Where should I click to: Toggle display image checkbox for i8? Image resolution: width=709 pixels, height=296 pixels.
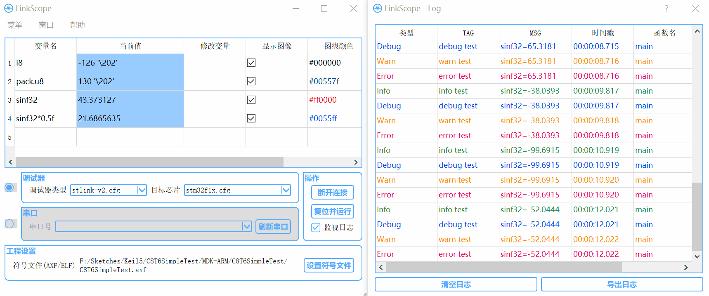[x=251, y=63]
